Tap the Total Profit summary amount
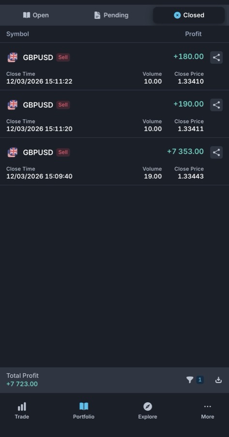This screenshot has height=437, width=229. [22, 384]
